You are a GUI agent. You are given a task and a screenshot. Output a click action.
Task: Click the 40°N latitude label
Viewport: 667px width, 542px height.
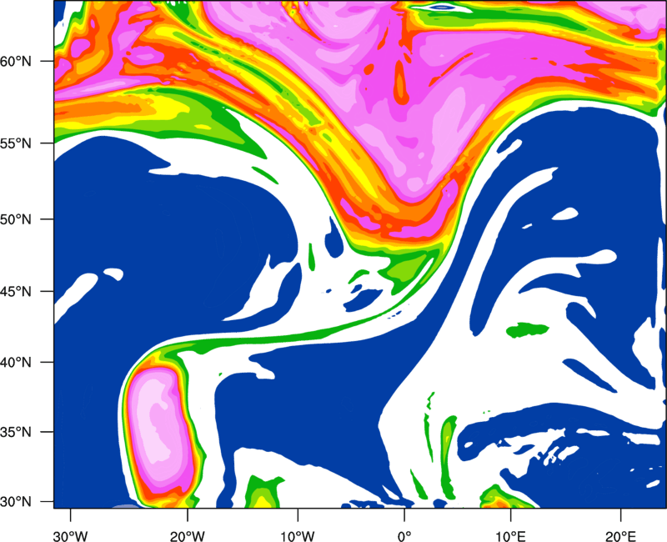pyautogui.click(x=16, y=363)
